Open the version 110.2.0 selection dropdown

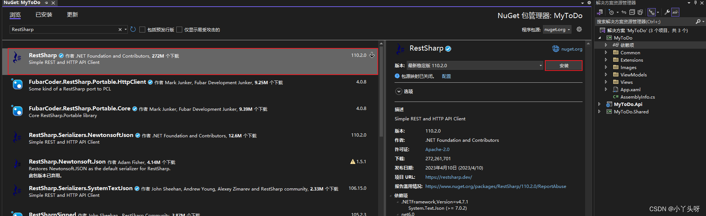tap(475, 65)
